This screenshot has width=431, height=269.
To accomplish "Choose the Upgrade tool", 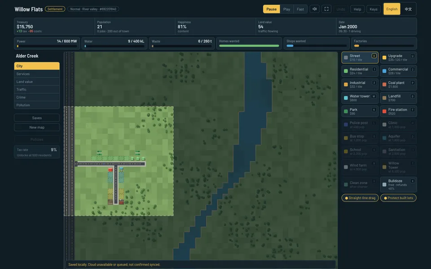I will click(x=398, y=58).
